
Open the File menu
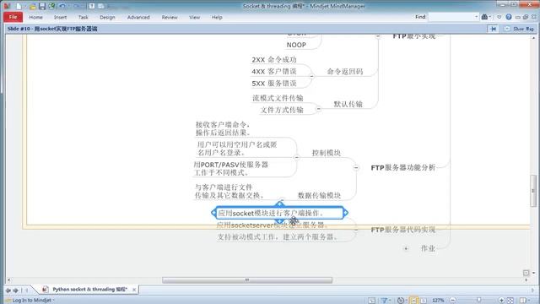pos(13,17)
